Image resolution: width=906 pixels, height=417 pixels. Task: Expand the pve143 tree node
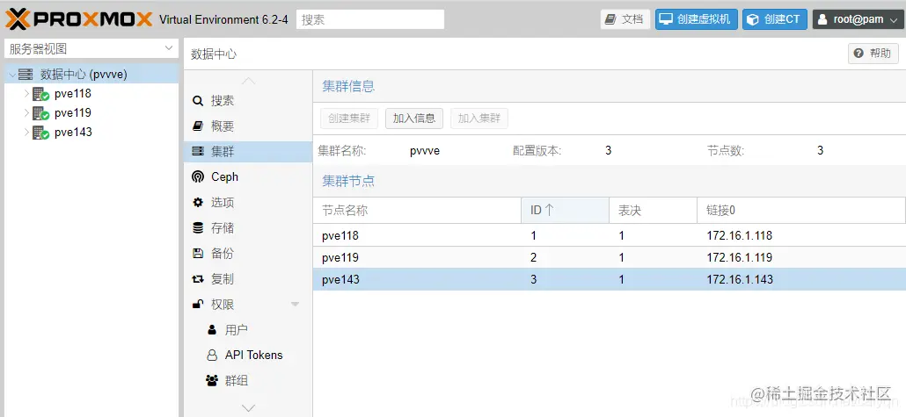coord(26,132)
